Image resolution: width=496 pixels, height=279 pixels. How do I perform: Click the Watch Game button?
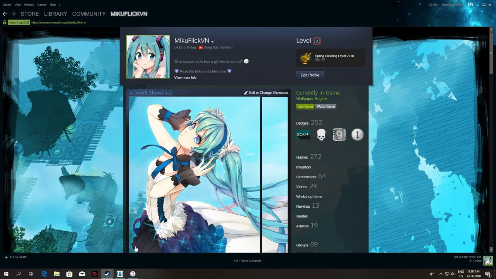(x=325, y=107)
